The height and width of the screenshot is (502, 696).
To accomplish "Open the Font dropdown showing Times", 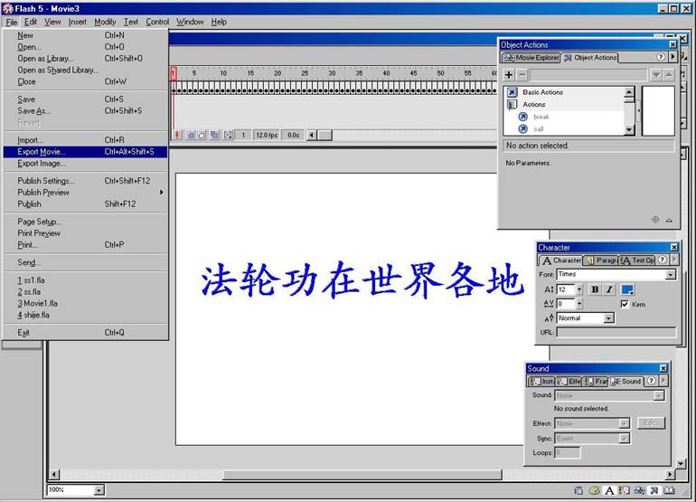I will click(670, 274).
